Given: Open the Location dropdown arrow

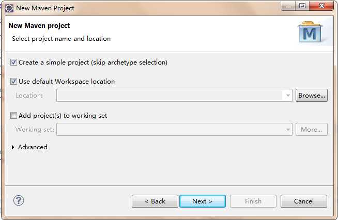Looking at the screenshot, I should click(x=287, y=96).
